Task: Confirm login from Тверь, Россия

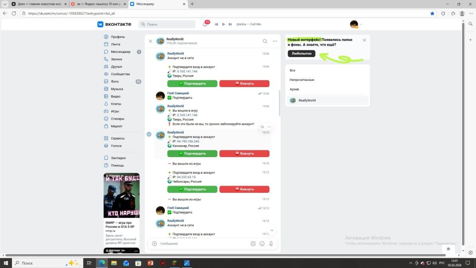Action: (192, 83)
